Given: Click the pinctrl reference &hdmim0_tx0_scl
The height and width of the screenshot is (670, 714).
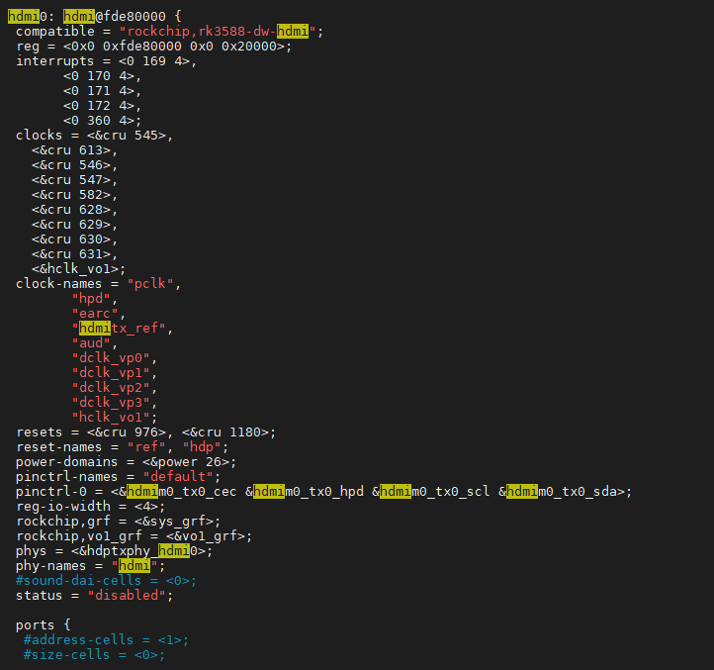Looking at the screenshot, I should click(x=431, y=492).
